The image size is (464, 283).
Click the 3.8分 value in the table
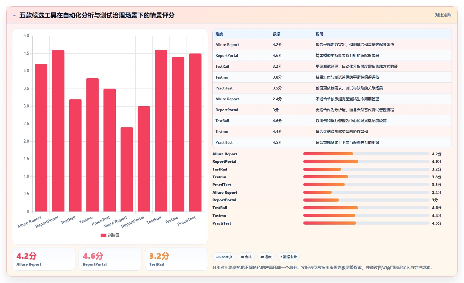[277, 77]
